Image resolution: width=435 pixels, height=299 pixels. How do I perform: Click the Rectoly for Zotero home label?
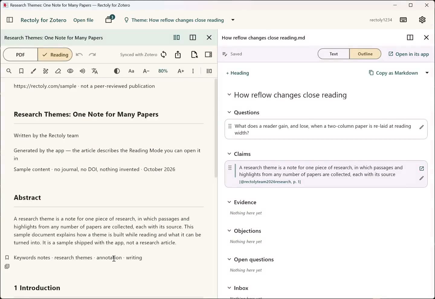pyautogui.click(x=43, y=20)
